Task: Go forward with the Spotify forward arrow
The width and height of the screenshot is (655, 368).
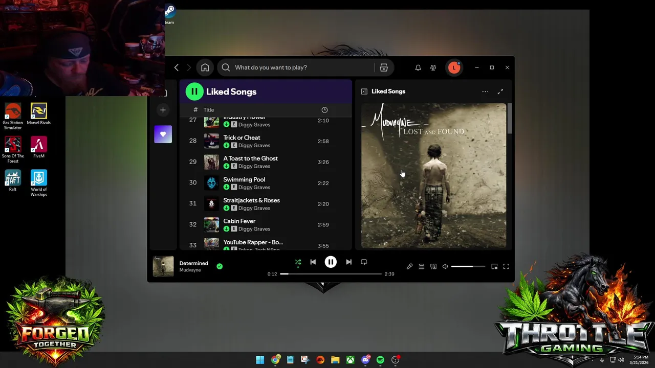Action: tap(189, 67)
